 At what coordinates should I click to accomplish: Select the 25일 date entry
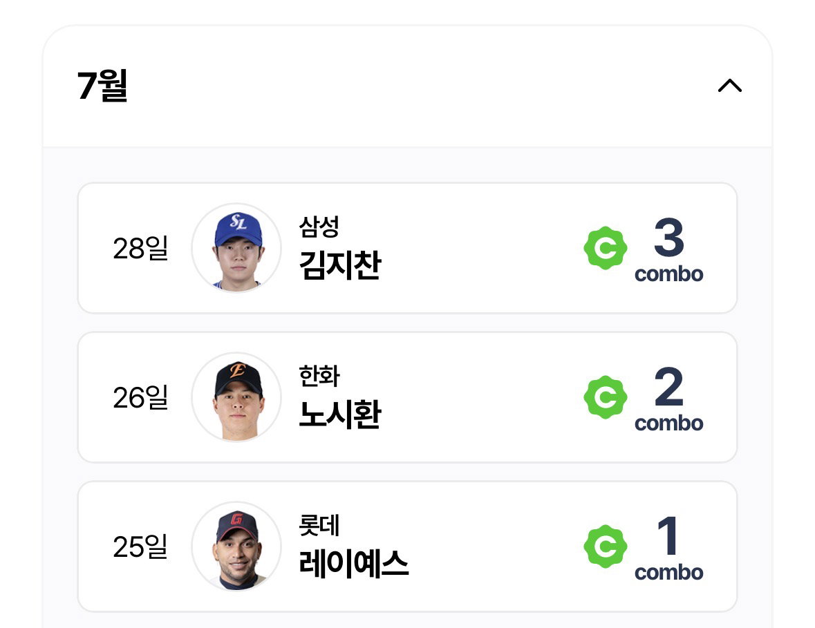pos(140,546)
